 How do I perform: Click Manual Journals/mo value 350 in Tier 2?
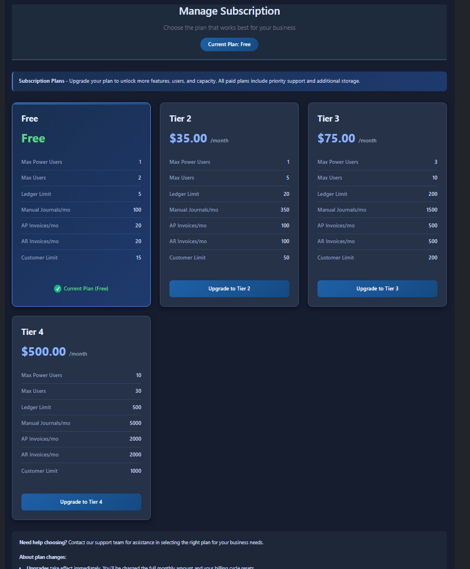(x=285, y=210)
